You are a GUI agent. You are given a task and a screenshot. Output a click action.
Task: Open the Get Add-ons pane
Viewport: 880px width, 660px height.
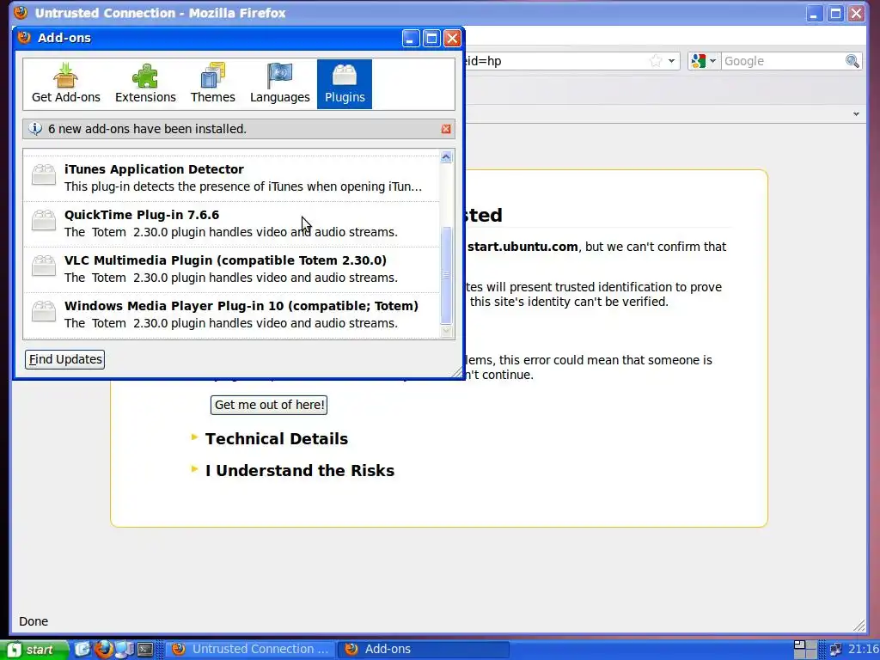point(65,84)
